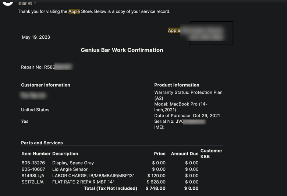The width and height of the screenshot is (287, 196).
Task: Click the bold total amount due "$ 0.00"
Action: pos(191,188)
